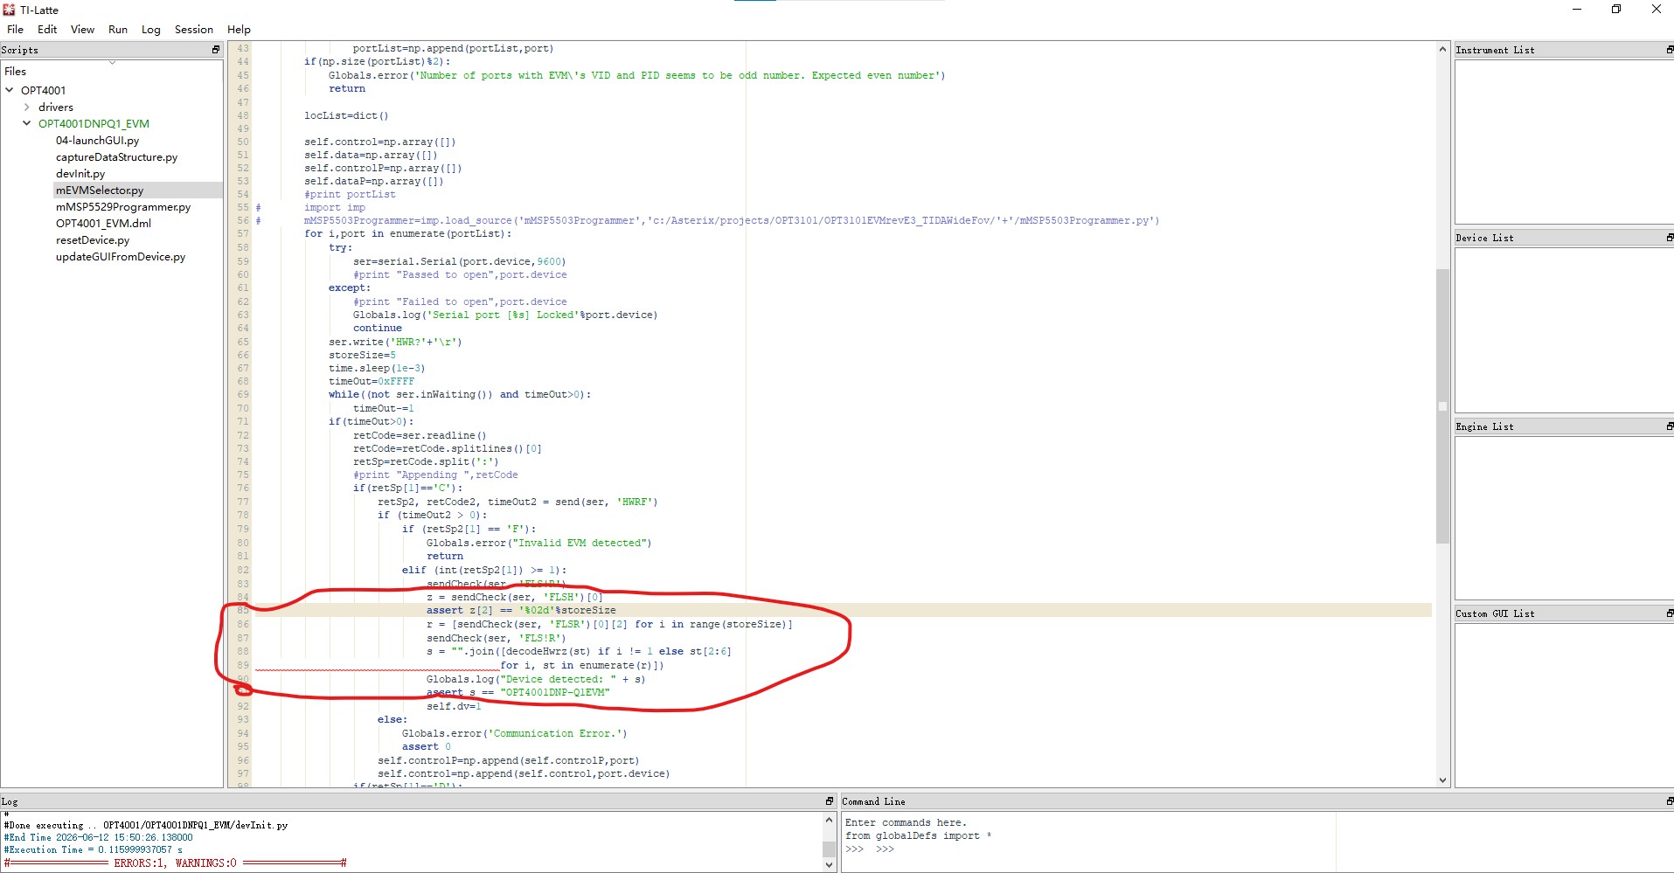The width and height of the screenshot is (1674, 873).
Task: Select 04-launchGUI.py script
Action: [97, 140]
